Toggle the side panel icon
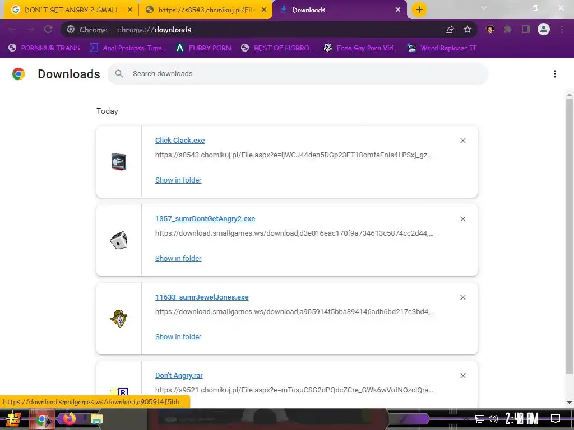 click(526, 30)
